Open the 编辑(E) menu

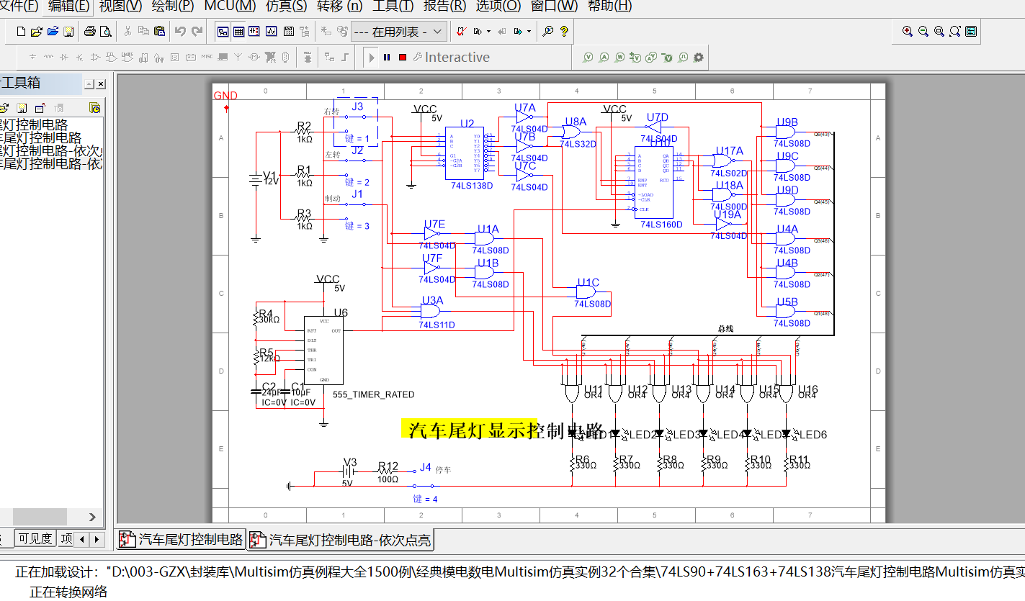coord(69,6)
